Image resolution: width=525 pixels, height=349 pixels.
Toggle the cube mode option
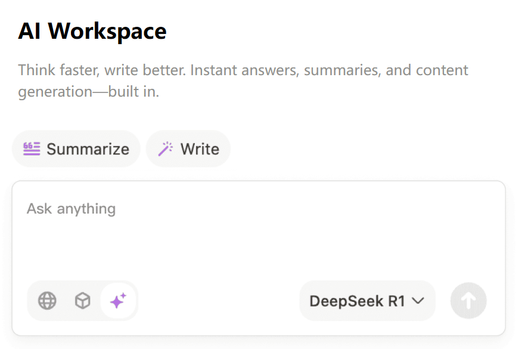click(x=82, y=301)
